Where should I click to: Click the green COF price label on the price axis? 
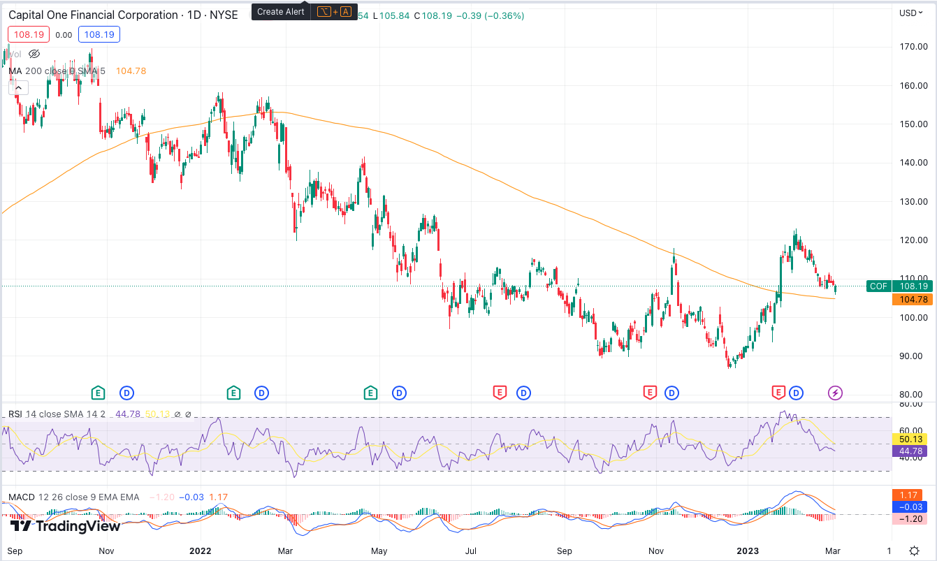point(878,286)
